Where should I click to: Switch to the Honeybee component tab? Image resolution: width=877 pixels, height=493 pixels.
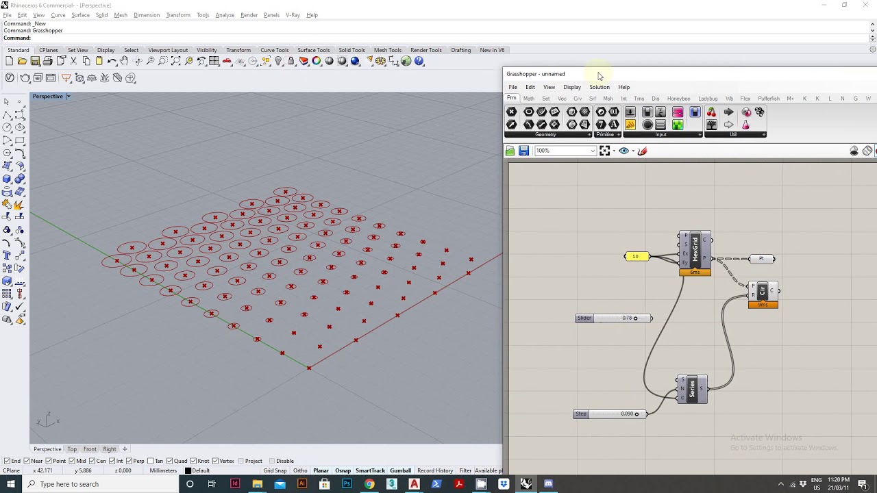coord(678,99)
